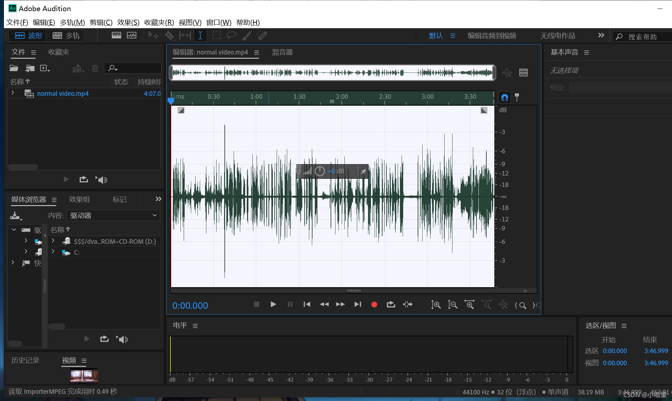
Task: Switch to the 混音器 tab
Action: [282, 52]
